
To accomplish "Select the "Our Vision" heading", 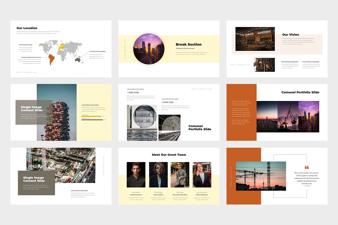I will click(x=290, y=35).
